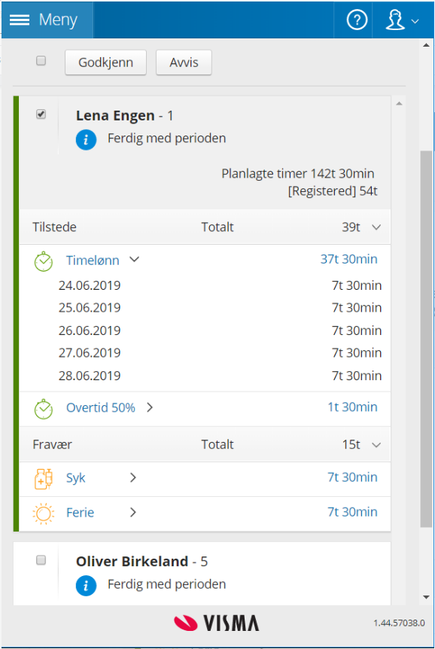Collapse the Timelønn chevron
435x649 pixels.
click(135, 260)
